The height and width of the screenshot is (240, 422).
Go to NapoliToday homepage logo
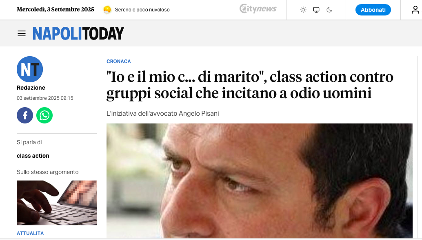pyautogui.click(x=78, y=33)
